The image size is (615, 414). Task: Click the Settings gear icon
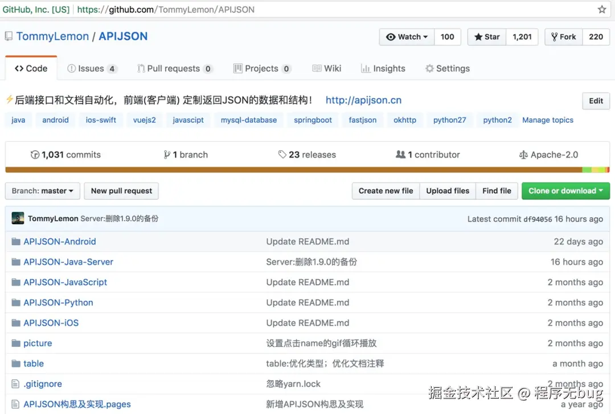pos(429,69)
